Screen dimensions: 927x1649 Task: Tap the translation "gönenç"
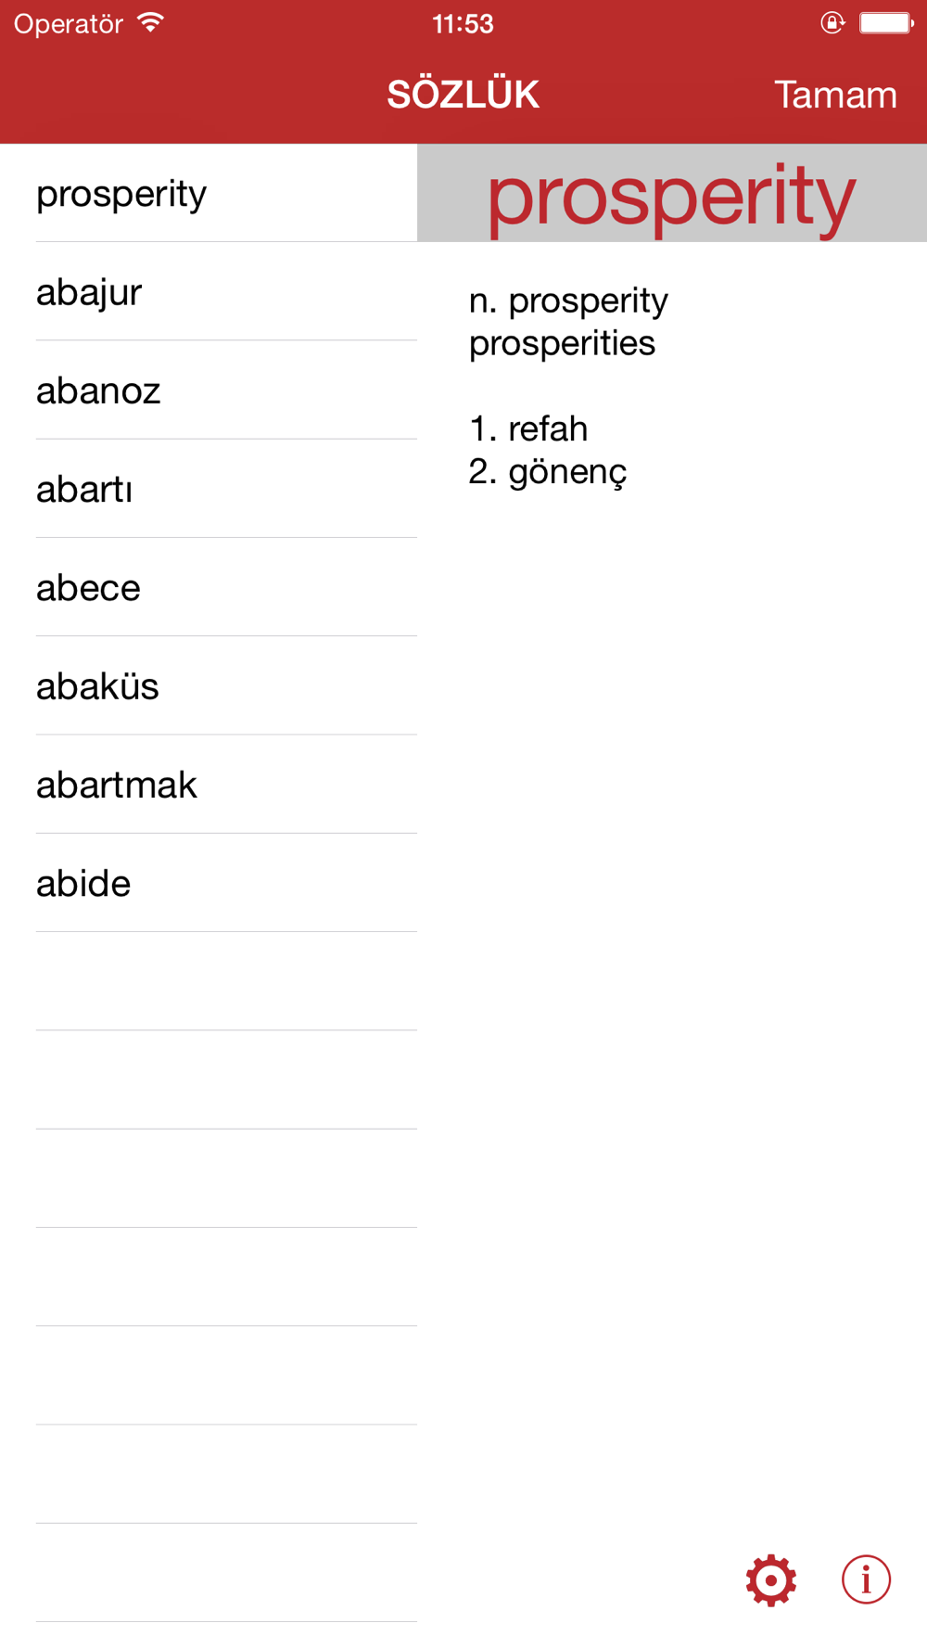coord(566,472)
